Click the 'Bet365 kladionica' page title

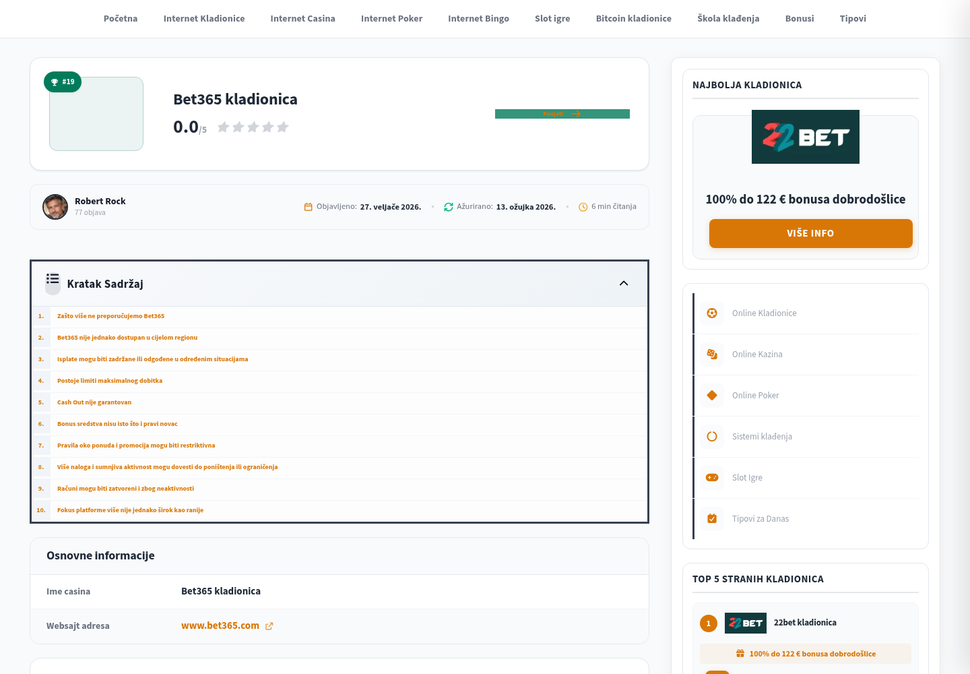click(x=235, y=100)
